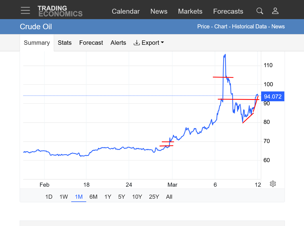Screen dimensions: 304x226
Task: Show All historical data range
Action: point(169,197)
